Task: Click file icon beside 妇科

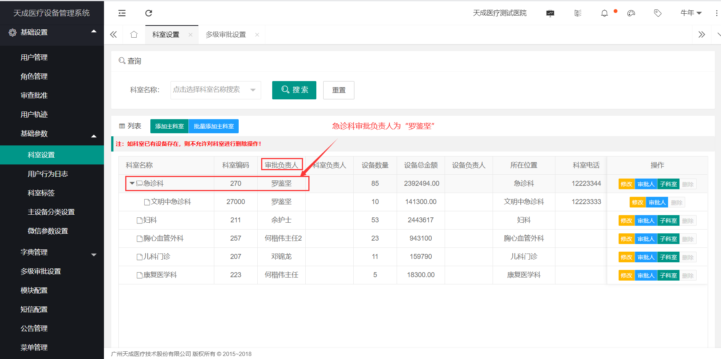Action: point(140,220)
